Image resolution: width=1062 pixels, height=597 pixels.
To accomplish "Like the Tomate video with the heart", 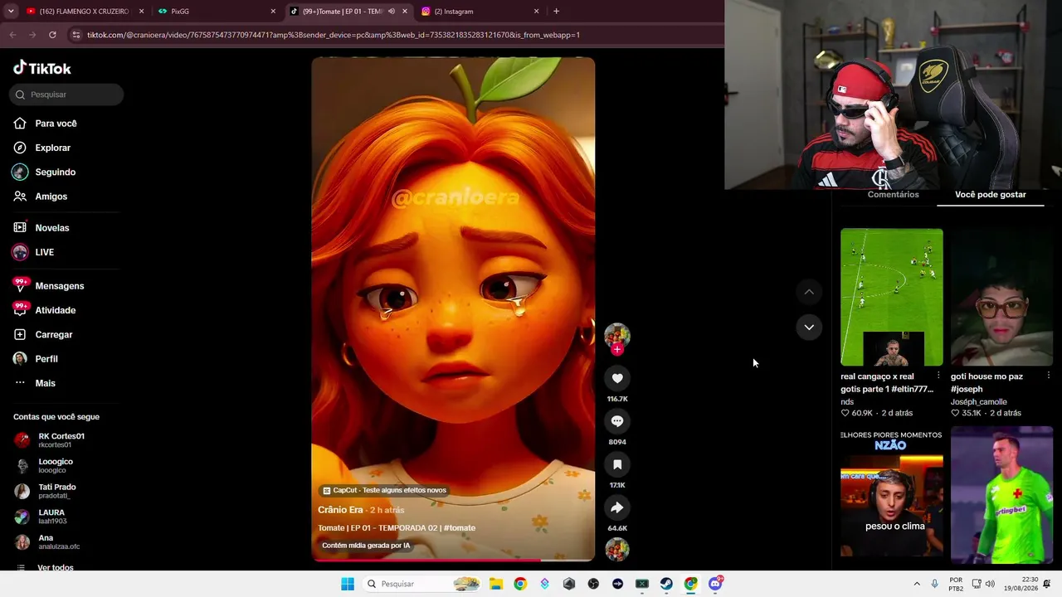I will [x=617, y=379].
